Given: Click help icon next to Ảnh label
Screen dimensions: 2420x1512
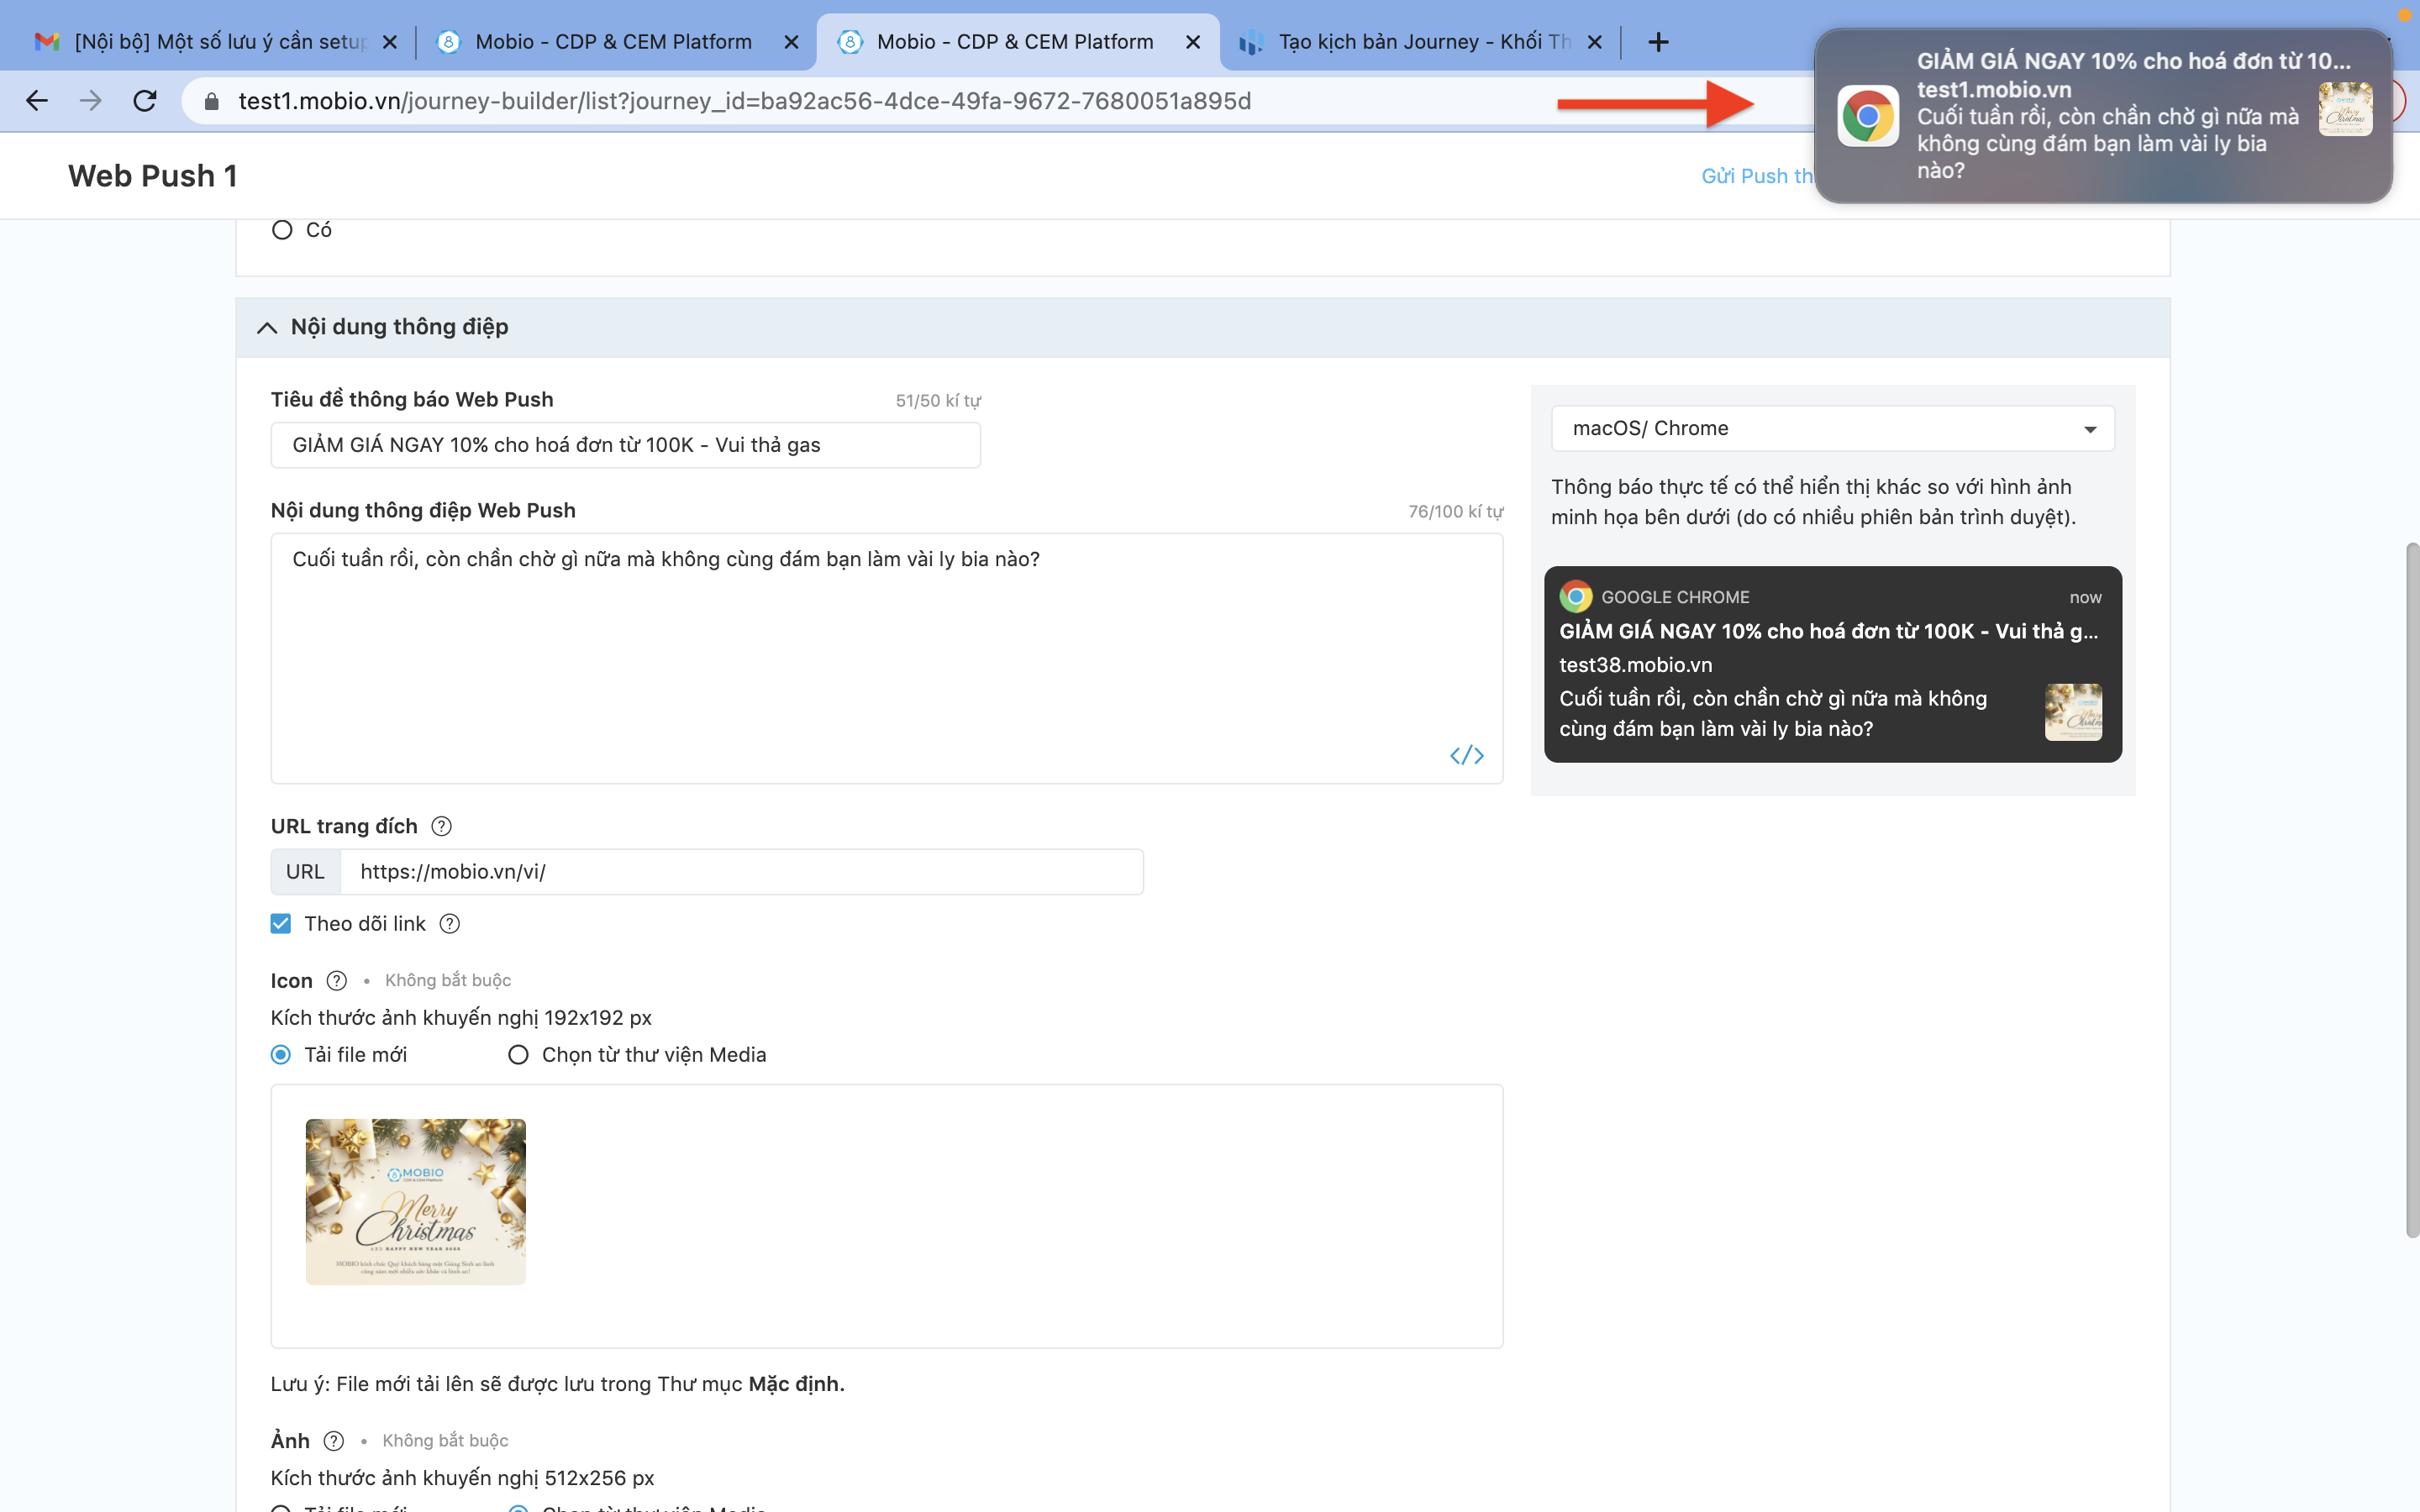Looking at the screenshot, I should [x=334, y=1441].
